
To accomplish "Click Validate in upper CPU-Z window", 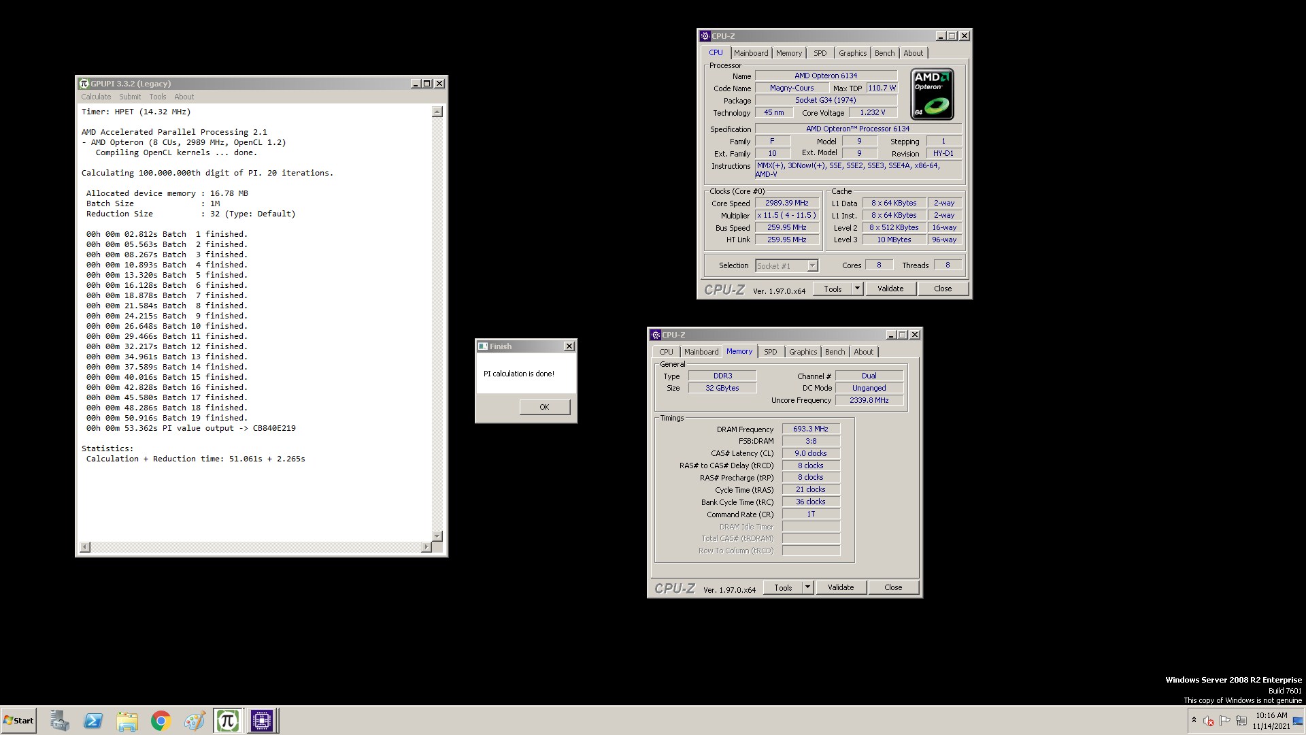I will [890, 289].
